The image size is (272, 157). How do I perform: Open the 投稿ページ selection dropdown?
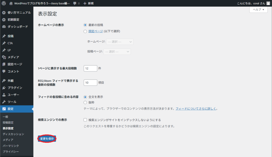pyautogui.click(x=117, y=51)
